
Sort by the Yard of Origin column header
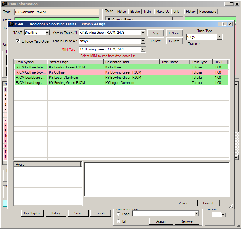click(x=75, y=62)
